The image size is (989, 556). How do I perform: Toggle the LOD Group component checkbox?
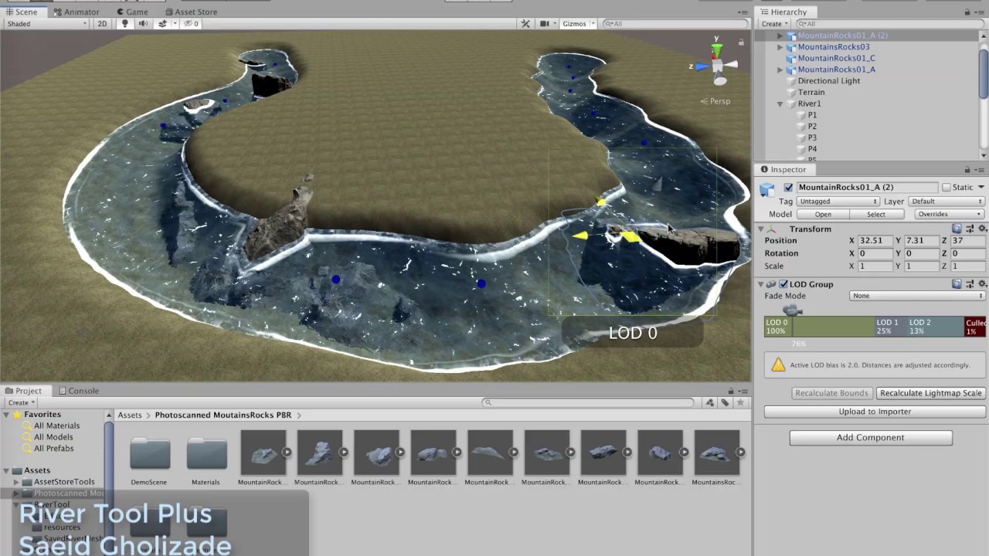[x=783, y=284]
